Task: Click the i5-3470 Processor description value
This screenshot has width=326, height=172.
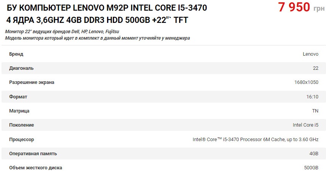Action: tap(255, 140)
